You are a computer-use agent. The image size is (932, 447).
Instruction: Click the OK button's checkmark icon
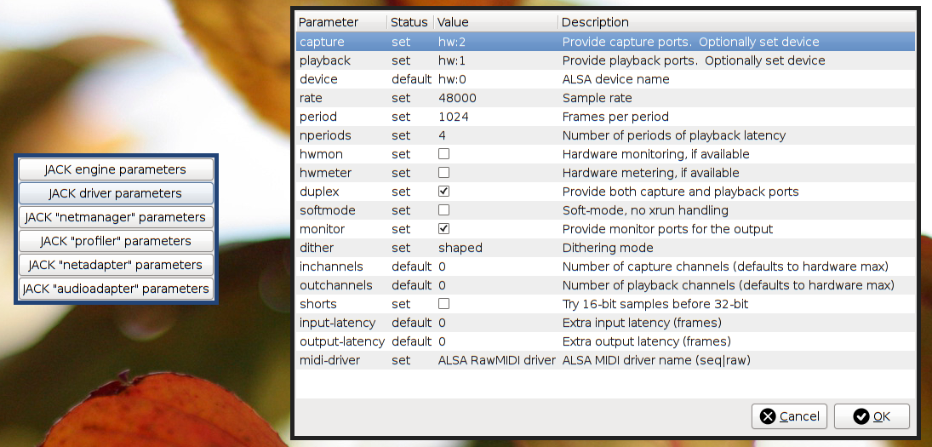(x=861, y=416)
